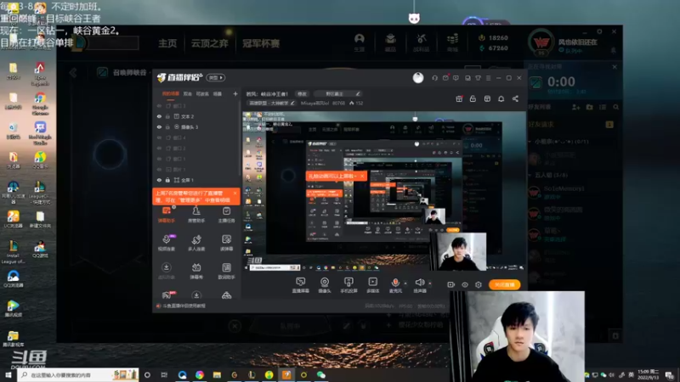The width and height of the screenshot is (680, 382).
Task: Add 多媒体 source
Action: click(x=372, y=285)
